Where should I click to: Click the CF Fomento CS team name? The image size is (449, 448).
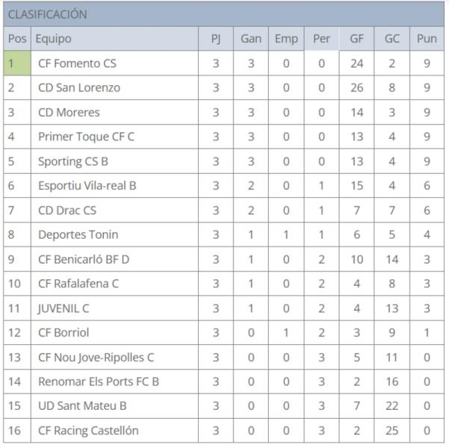coord(77,63)
